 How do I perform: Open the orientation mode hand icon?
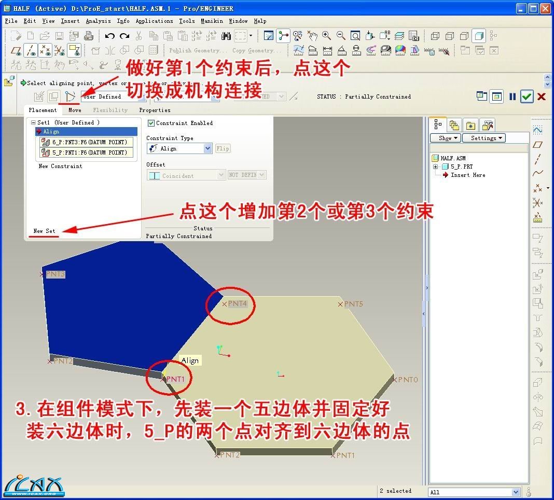point(312,36)
